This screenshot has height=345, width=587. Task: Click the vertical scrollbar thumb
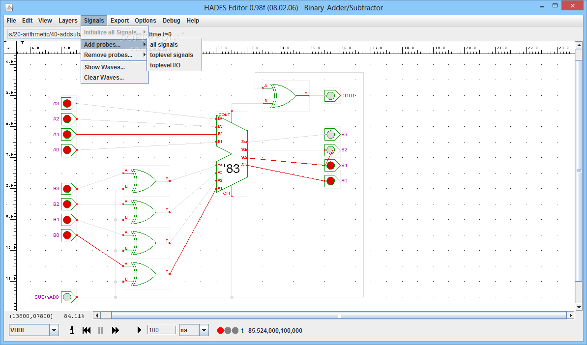click(579, 171)
